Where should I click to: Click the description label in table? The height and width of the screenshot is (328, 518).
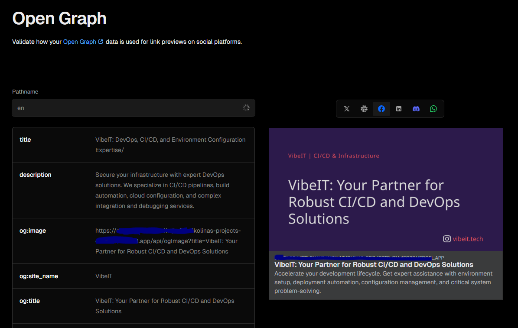(36, 175)
